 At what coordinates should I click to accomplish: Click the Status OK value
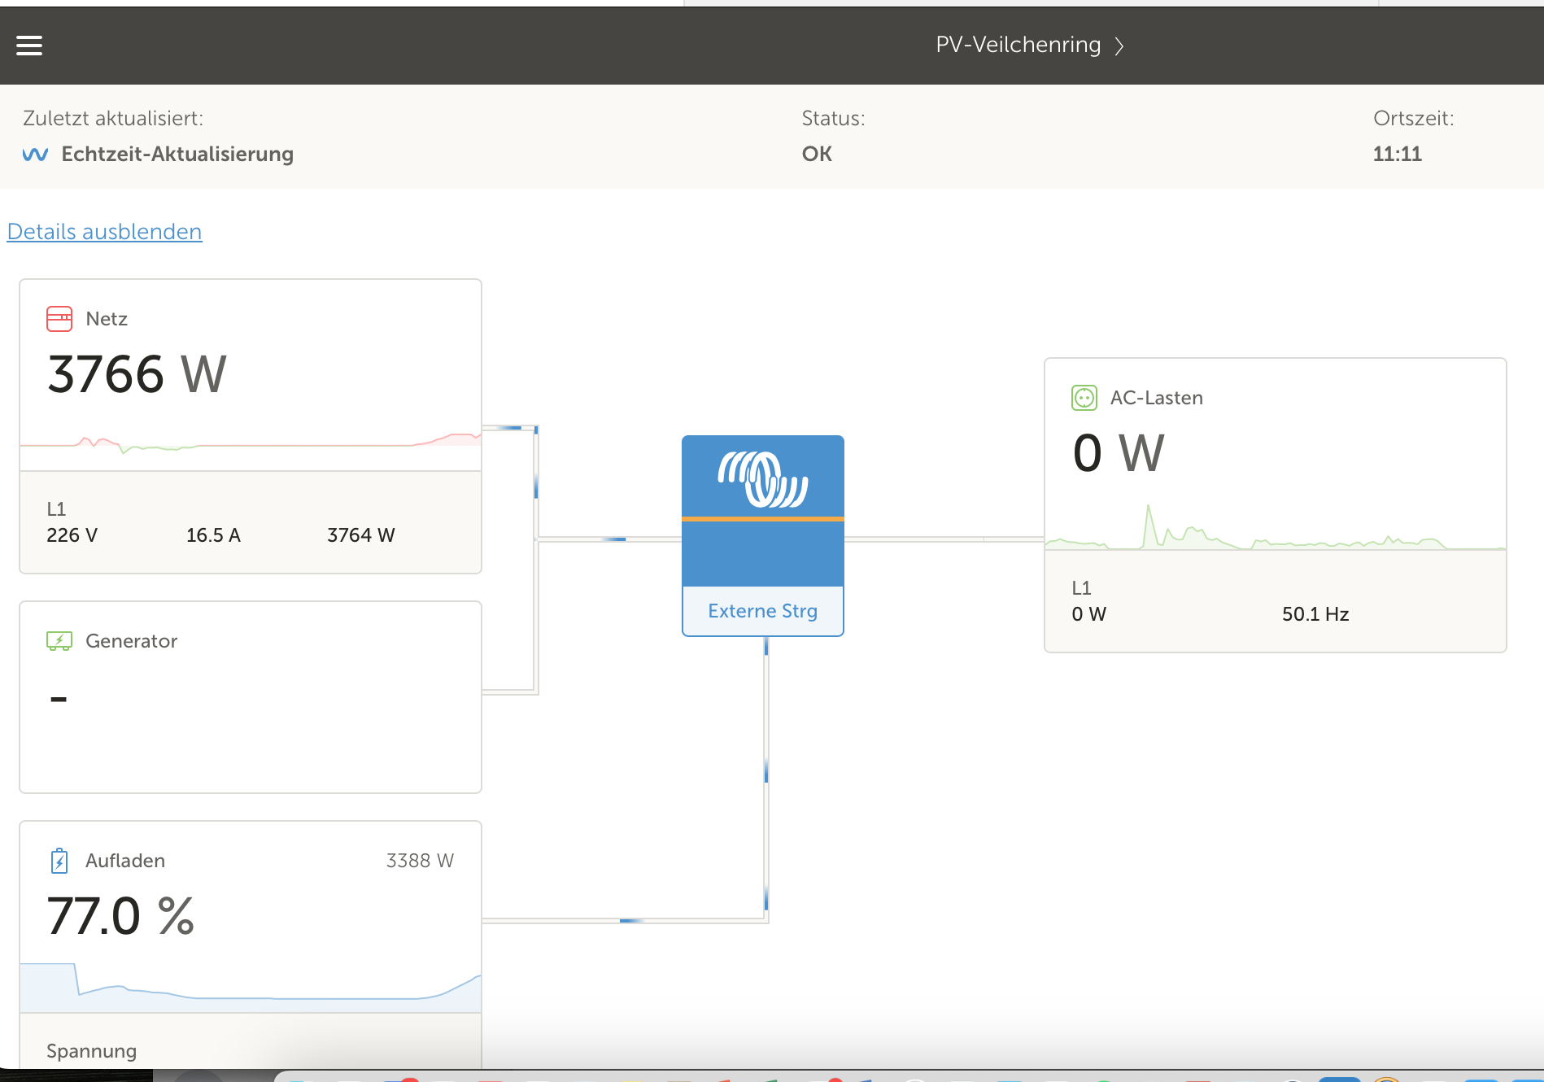[x=817, y=155]
